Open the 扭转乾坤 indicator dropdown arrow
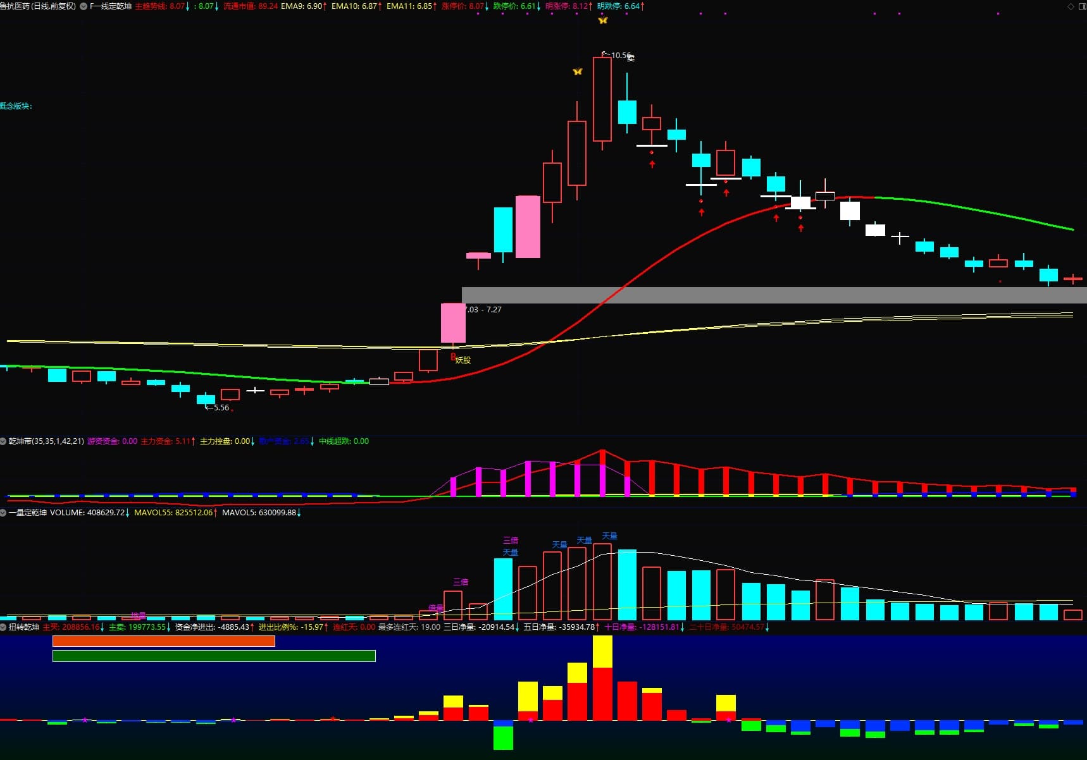Screen dimensions: 1087x760 tap(3, 627)
